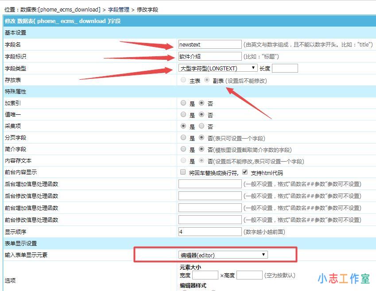Viewport: 376px width, 291px height.
Task: Select 否 option for 值唯一
Action: [201, 114]
